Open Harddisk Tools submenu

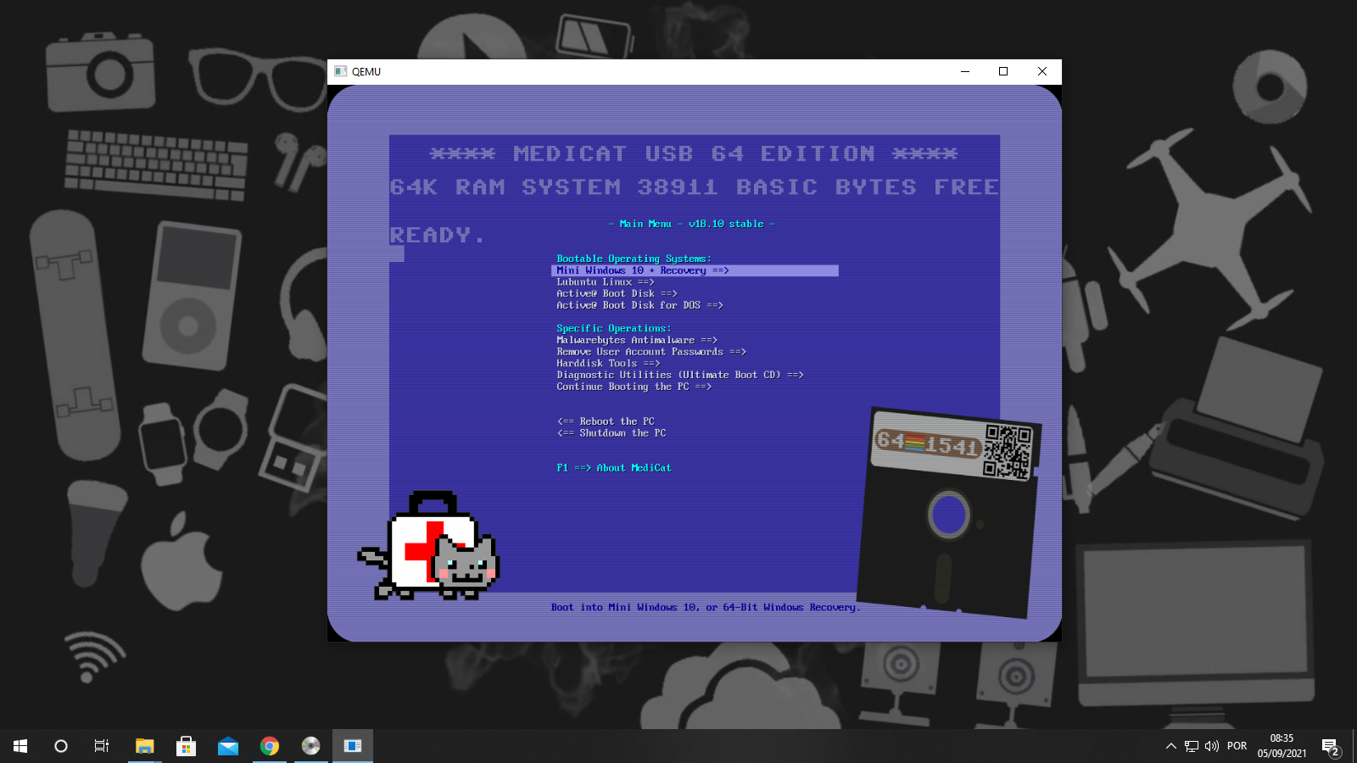point(608,364)
